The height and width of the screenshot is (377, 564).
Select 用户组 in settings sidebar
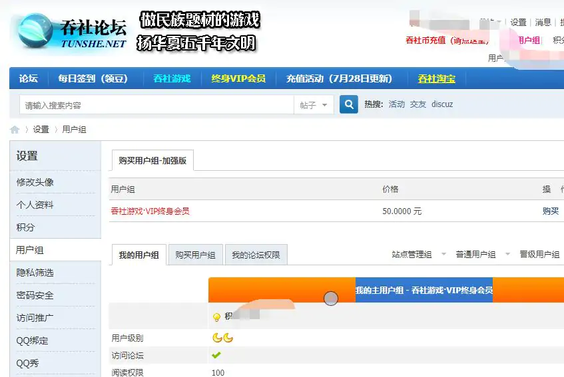(x=29, y=250)
